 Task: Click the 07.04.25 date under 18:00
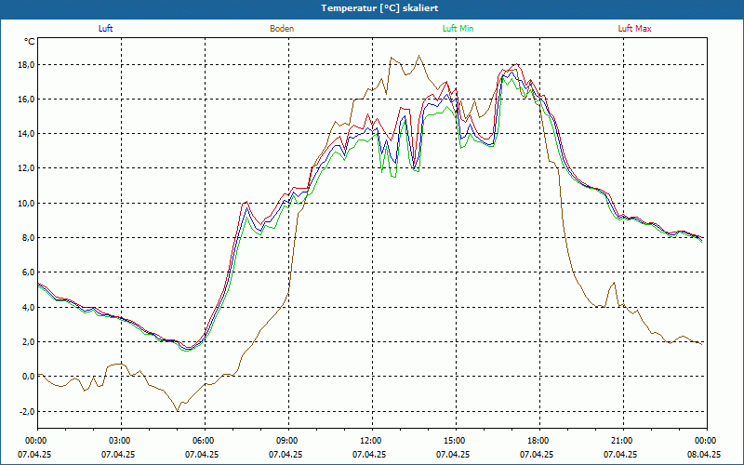coord(537,454)
